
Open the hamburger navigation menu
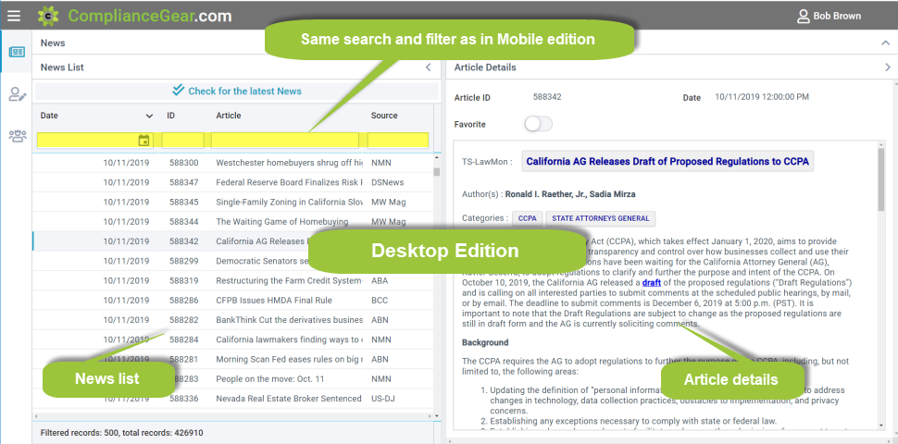click(x=13, y=16)
